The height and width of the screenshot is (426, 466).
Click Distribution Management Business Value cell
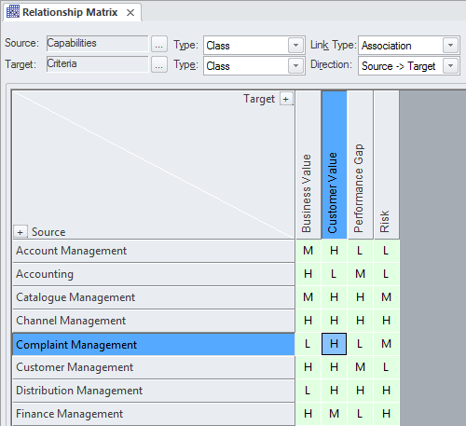pos(308,391)
